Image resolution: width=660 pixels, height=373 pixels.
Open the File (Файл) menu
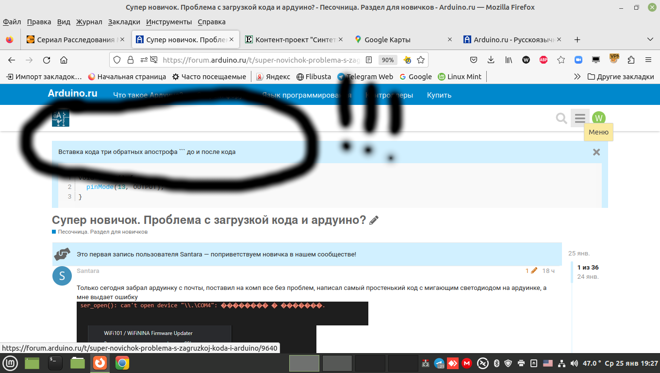(12, 22)
